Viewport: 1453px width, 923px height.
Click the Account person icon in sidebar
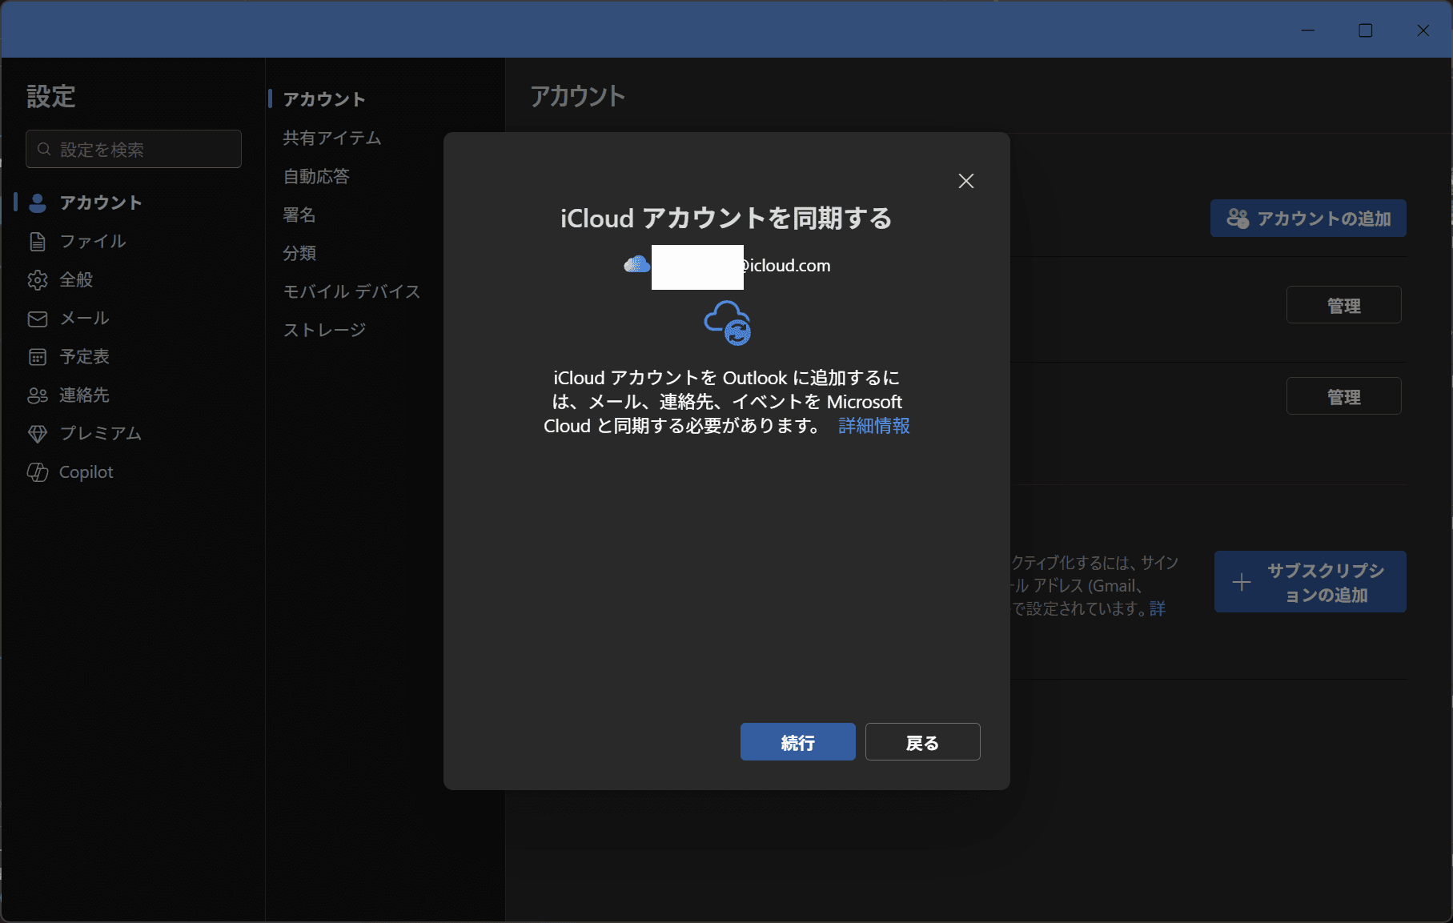click(38, 203)
